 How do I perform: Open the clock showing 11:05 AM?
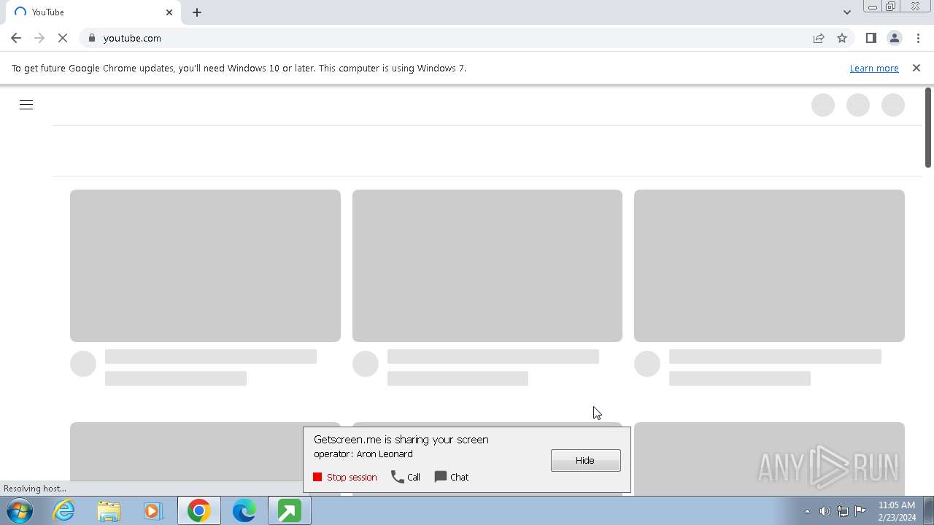(897, 511)
